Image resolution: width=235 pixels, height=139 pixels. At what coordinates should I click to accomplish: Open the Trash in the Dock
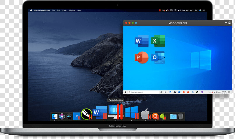(x=181, y=116)
